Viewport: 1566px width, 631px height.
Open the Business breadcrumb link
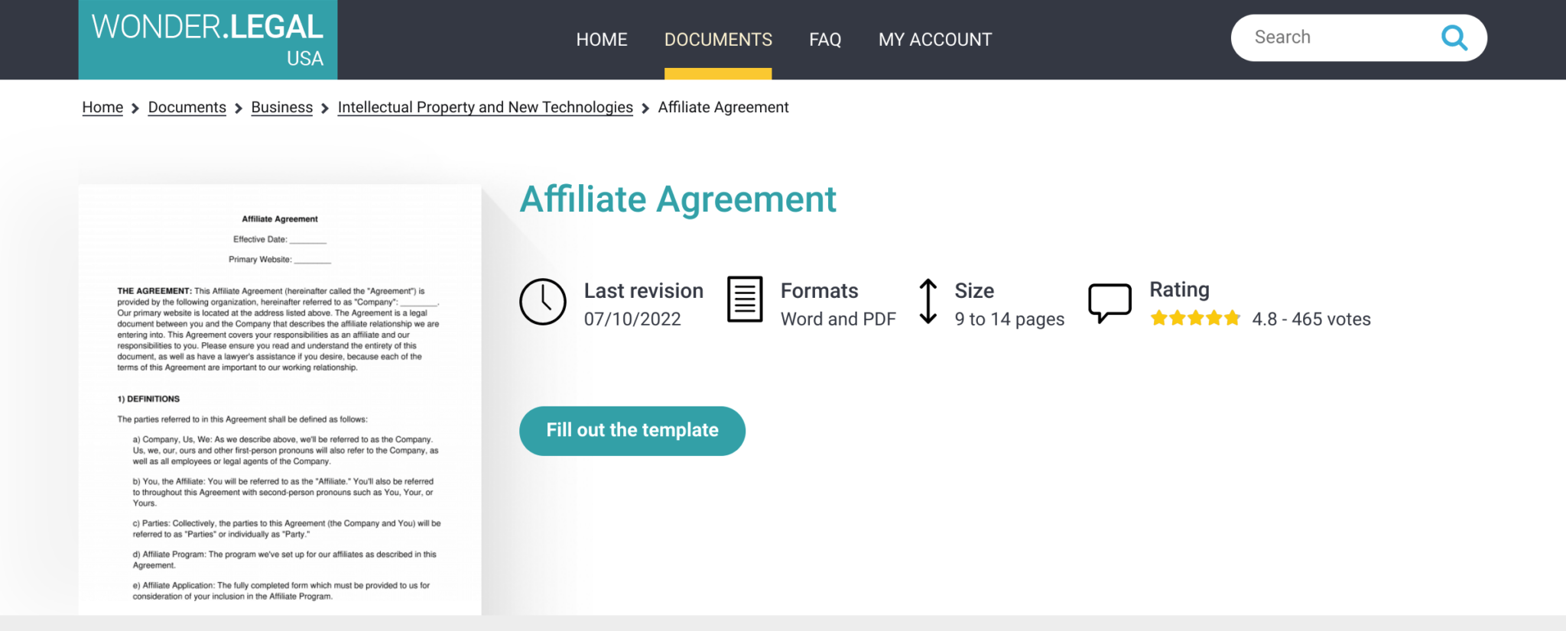tap(281, 107)
